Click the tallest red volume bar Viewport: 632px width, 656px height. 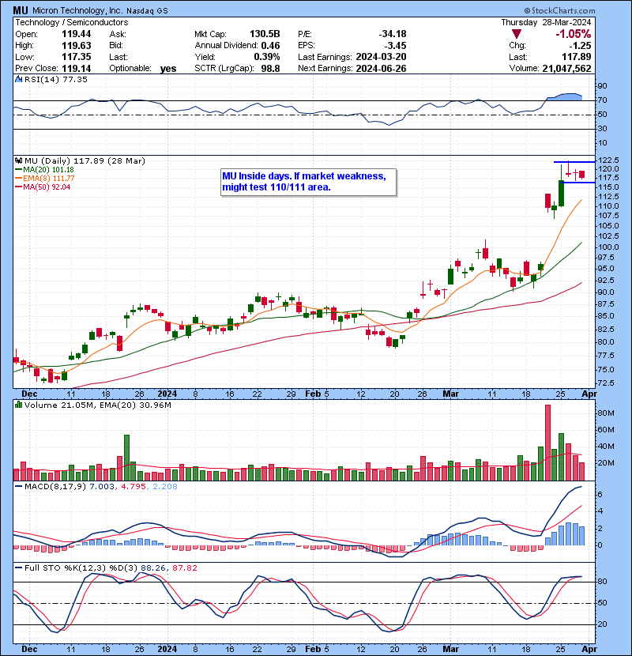548,443
